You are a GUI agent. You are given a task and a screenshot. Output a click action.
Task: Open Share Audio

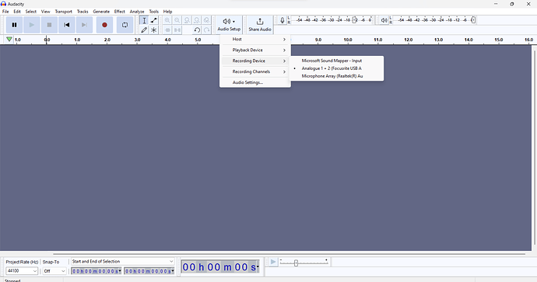coord(260,25)
